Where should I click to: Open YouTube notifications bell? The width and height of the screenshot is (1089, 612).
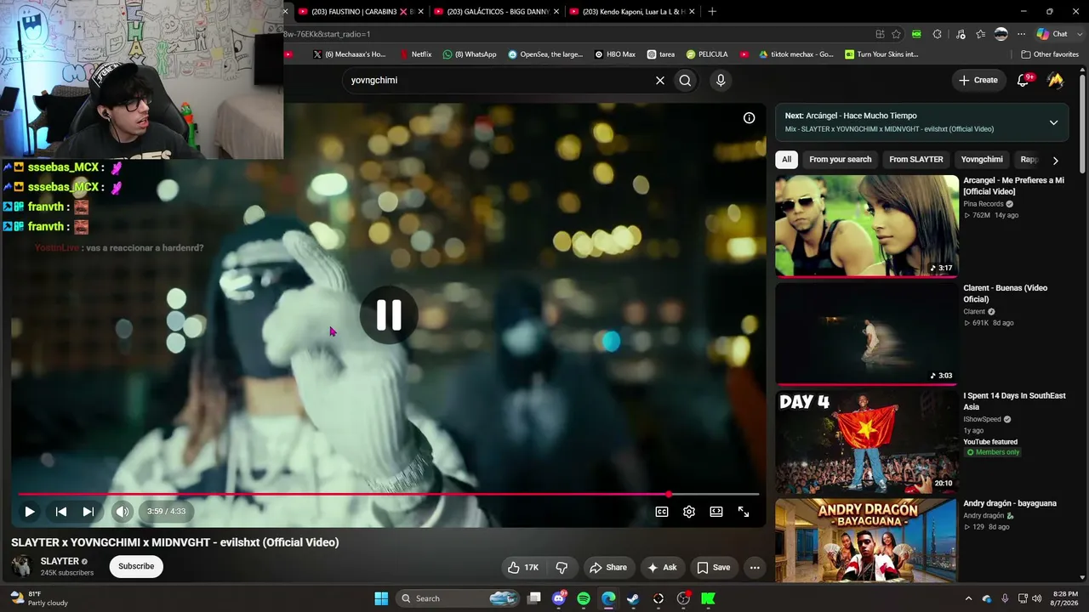[1024, 80]
